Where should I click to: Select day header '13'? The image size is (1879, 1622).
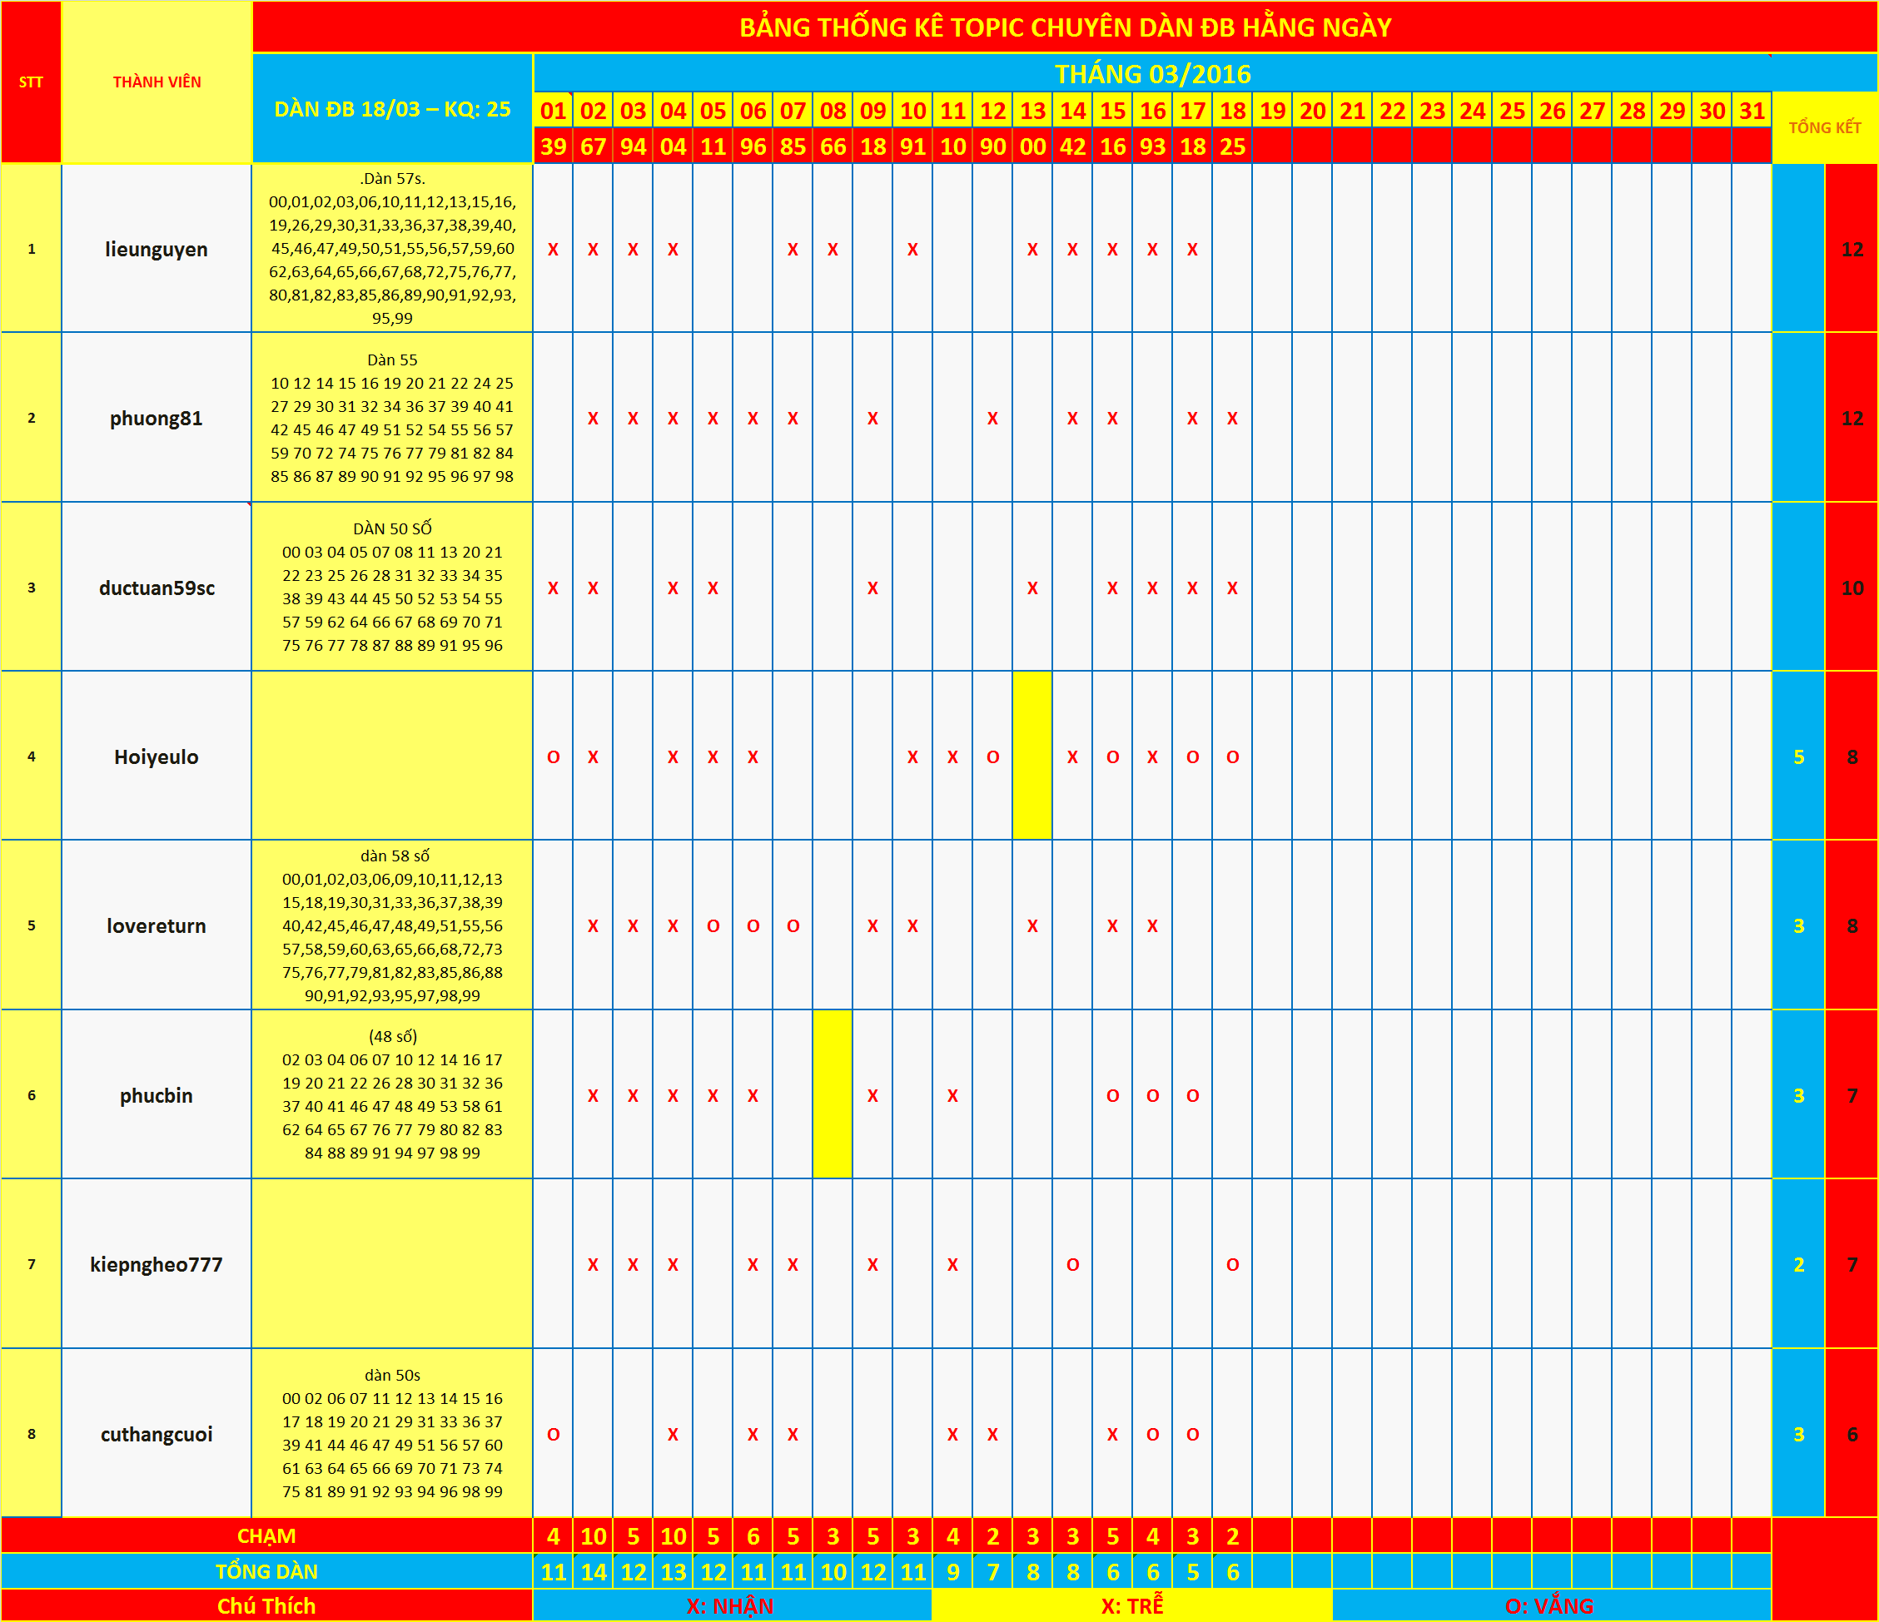click(x=1033, y=111)
